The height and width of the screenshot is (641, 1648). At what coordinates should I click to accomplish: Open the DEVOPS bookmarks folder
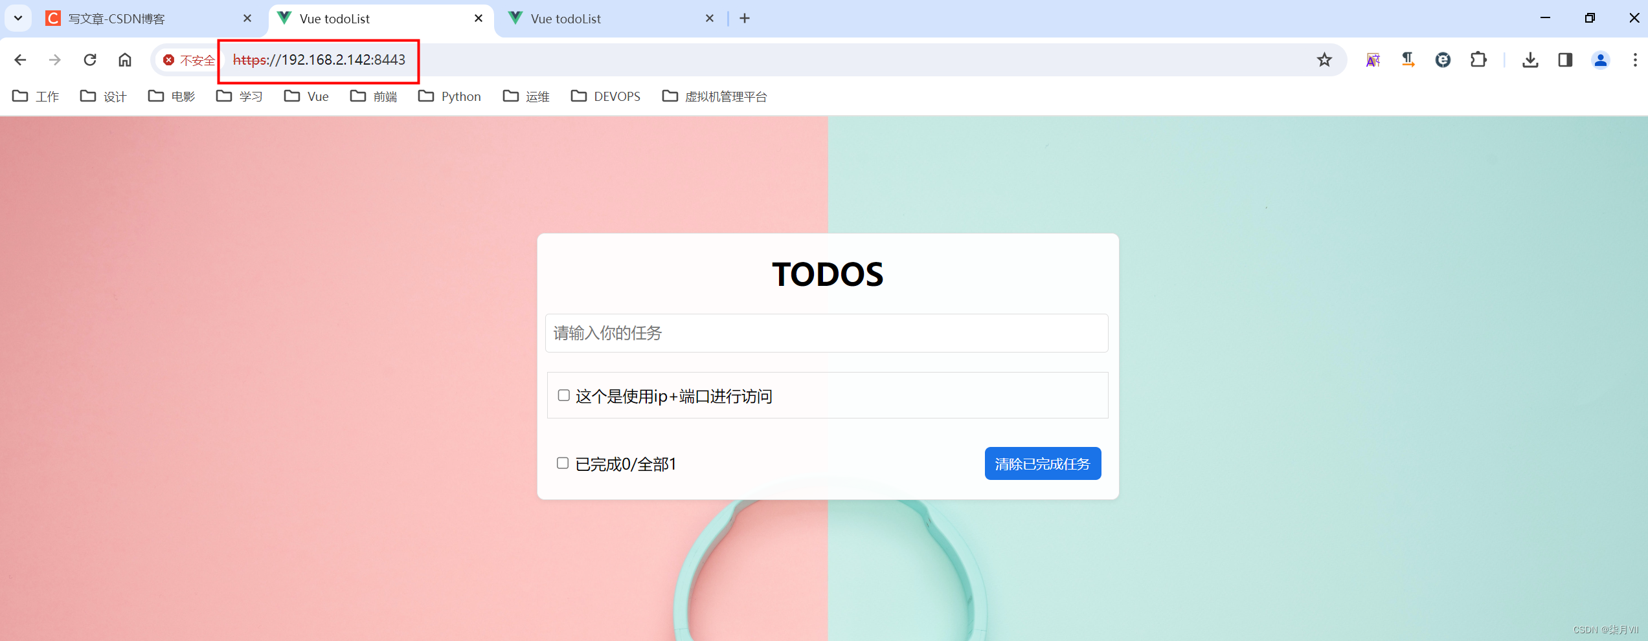(606, 96)
